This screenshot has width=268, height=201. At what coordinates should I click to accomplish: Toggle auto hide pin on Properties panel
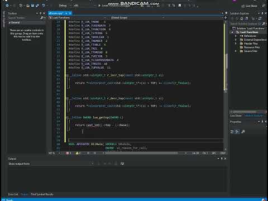(x=262, y=122)
